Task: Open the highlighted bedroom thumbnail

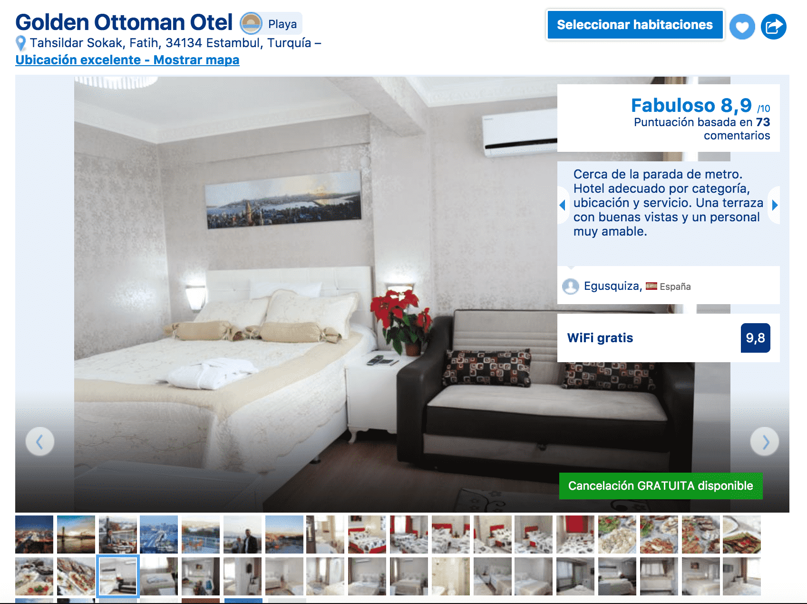Action: pyautogui.click(x=118, y=576)
